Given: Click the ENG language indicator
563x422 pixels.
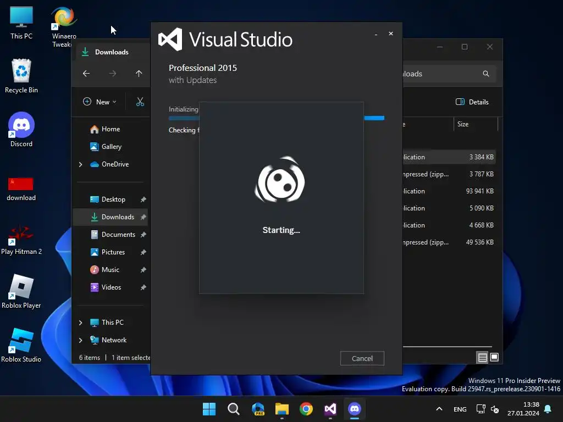Looking at the screenshot, I should pyautogui.click(x=460, y=409).
